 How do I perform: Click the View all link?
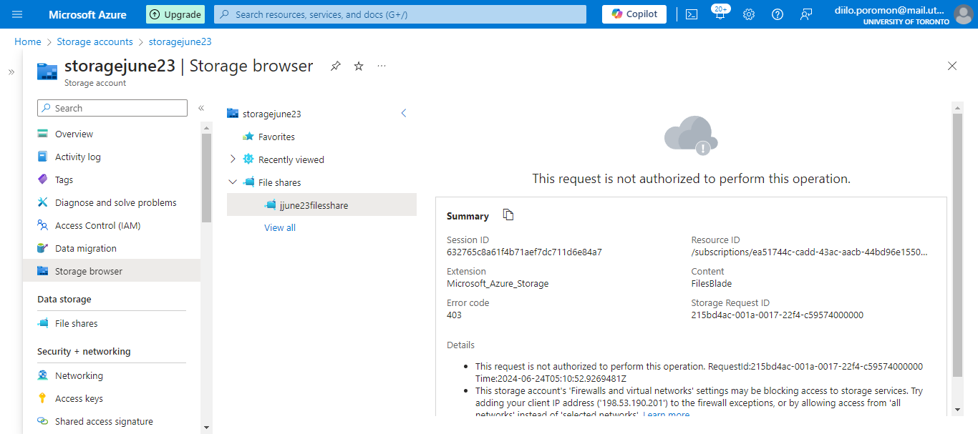coord(280,227)
